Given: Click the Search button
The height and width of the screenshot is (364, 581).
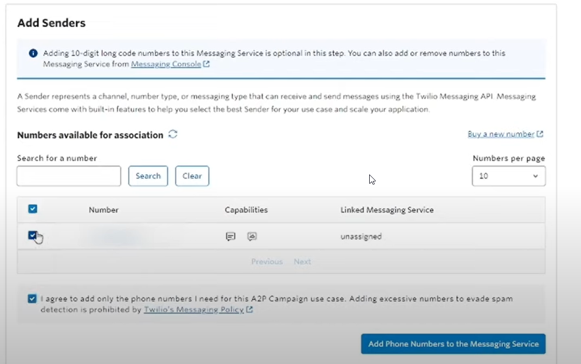Looking at the screenshot, I should pyautogui.click(x=148, y=176).
